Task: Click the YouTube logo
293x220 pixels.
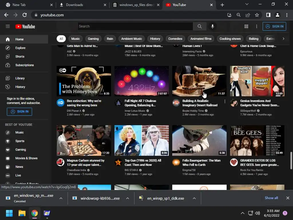Action: [x=25, y=27]
